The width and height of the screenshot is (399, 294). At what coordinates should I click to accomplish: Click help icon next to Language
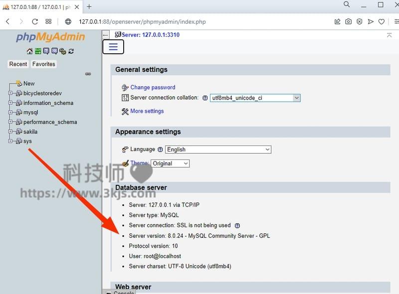(x=160, y=149)
